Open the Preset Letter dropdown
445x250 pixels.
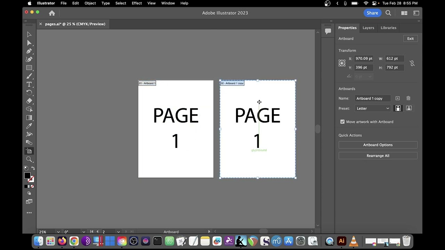(x=373, y=108)
